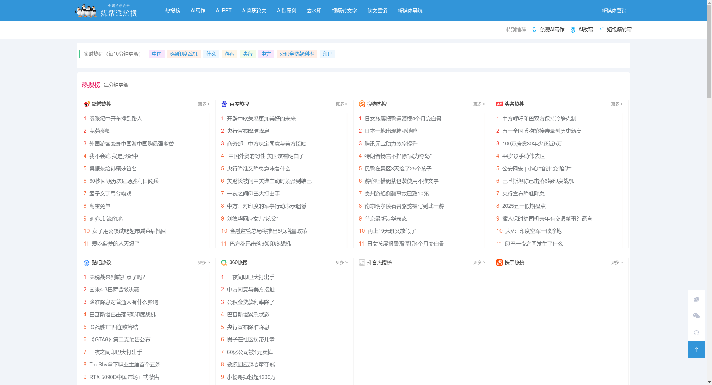Click the Baidu paw icon
Viewport: 712px width, 385px height.
[x=224, y=104]
